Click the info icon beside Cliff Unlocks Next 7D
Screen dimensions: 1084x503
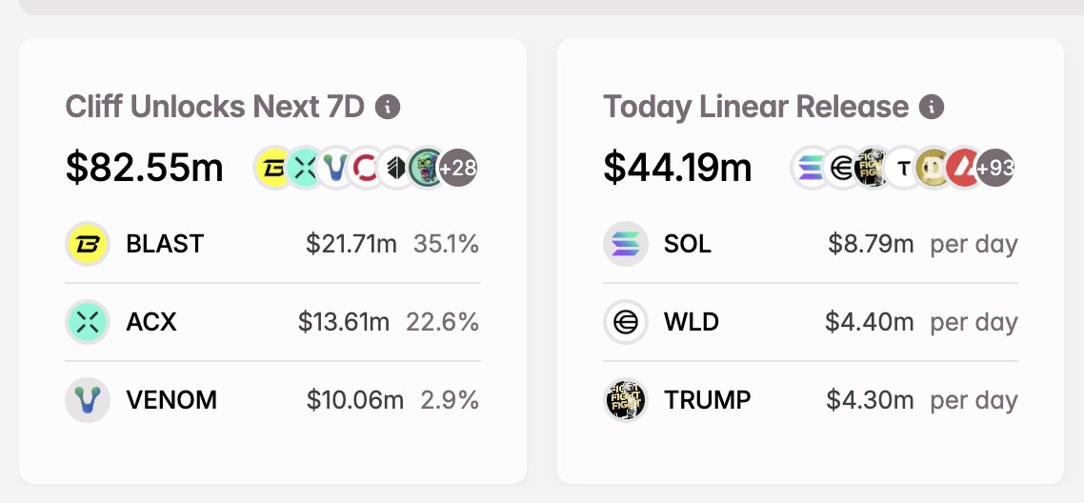387,107
